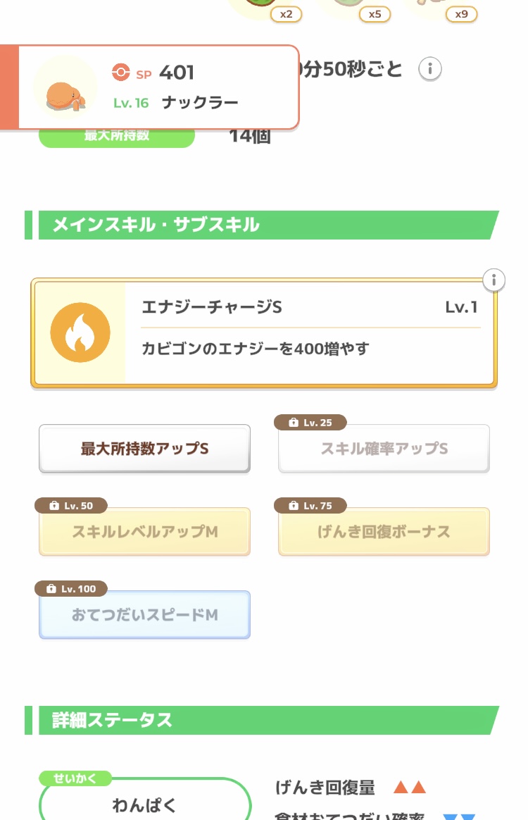Tap the flame icon of the main skill
This screenshot has width=528, height=820.
80,333
